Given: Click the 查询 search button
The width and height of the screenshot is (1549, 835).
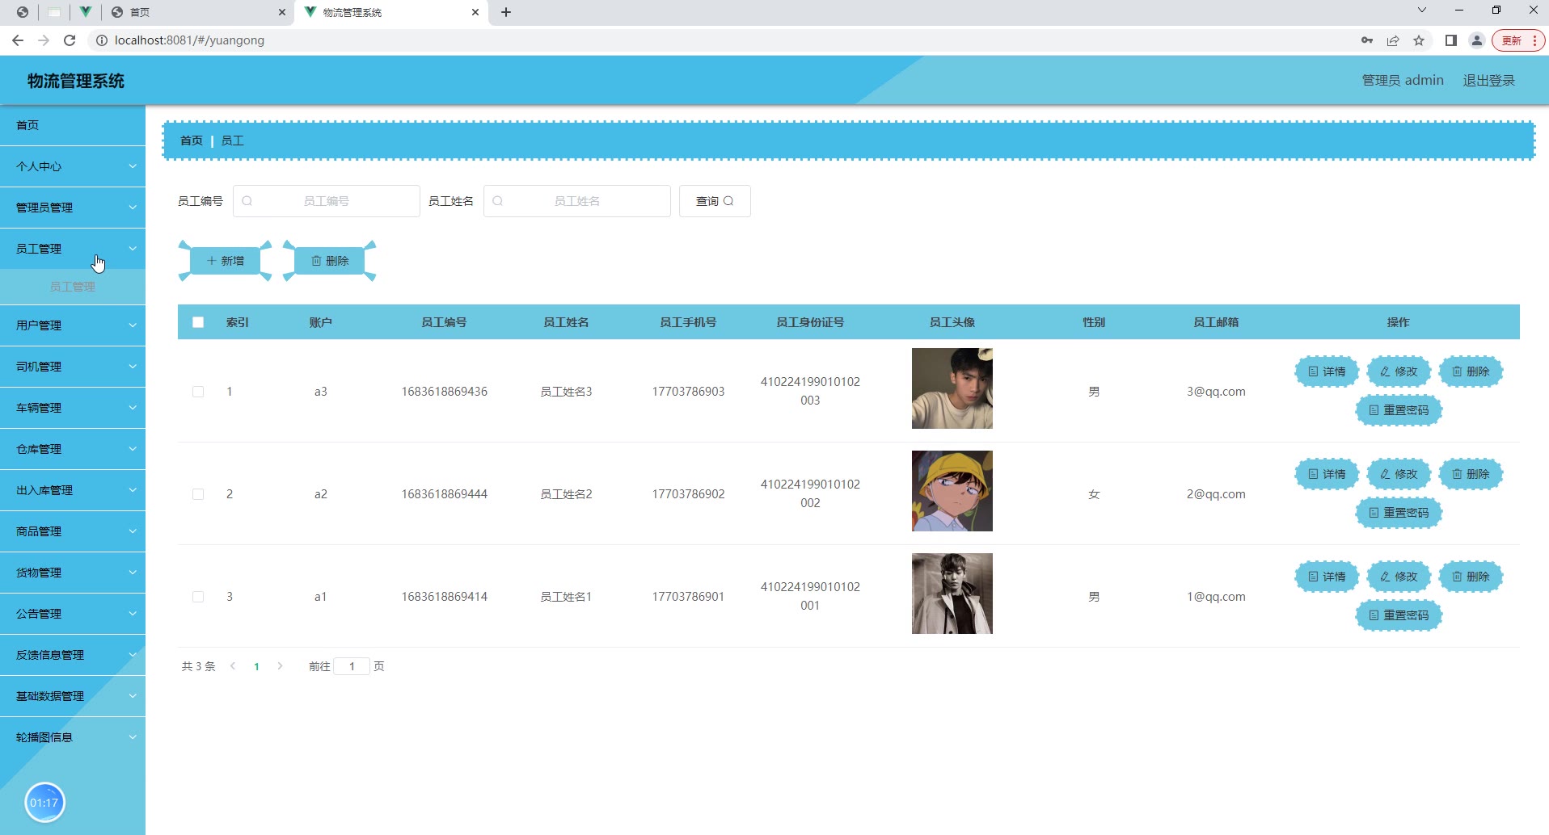Looking at the screenshot, I should pos(715,201).
